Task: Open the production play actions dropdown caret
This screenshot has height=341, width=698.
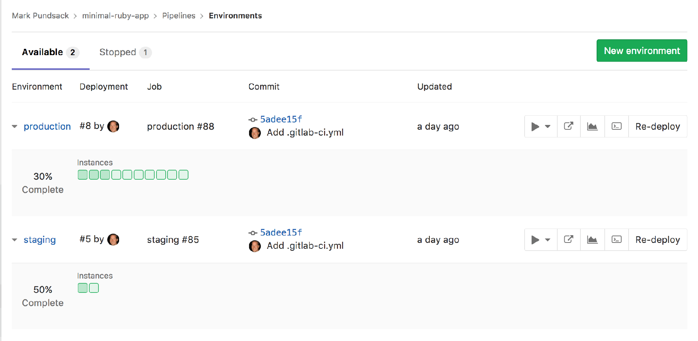Action: (x=547, y=126)
